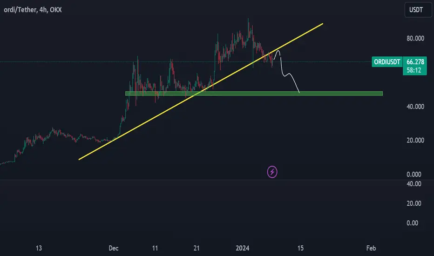Click the 2024 label on time axis
Viewport: 434px width, 256px height.
point(243,248)
